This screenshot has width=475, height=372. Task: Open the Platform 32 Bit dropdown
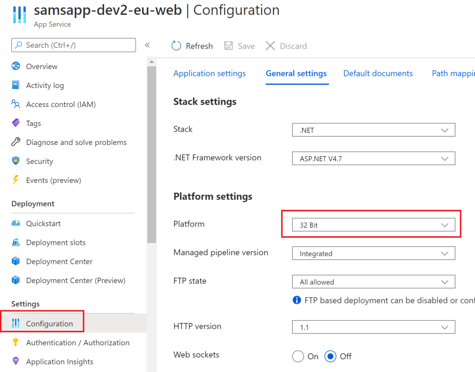[373, 225]
